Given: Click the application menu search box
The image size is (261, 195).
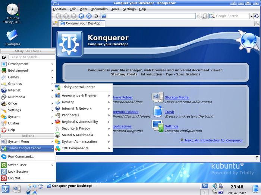Looking at the screenshot, I should 32,57.
